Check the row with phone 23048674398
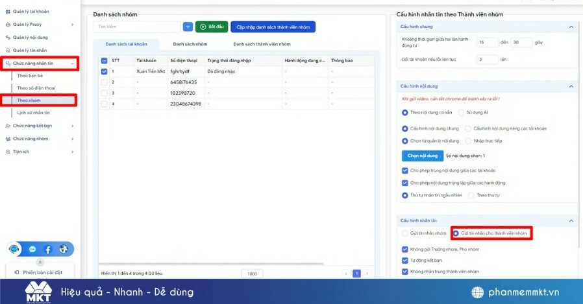The width and height of the screenshot is (583, 304). 104,104
